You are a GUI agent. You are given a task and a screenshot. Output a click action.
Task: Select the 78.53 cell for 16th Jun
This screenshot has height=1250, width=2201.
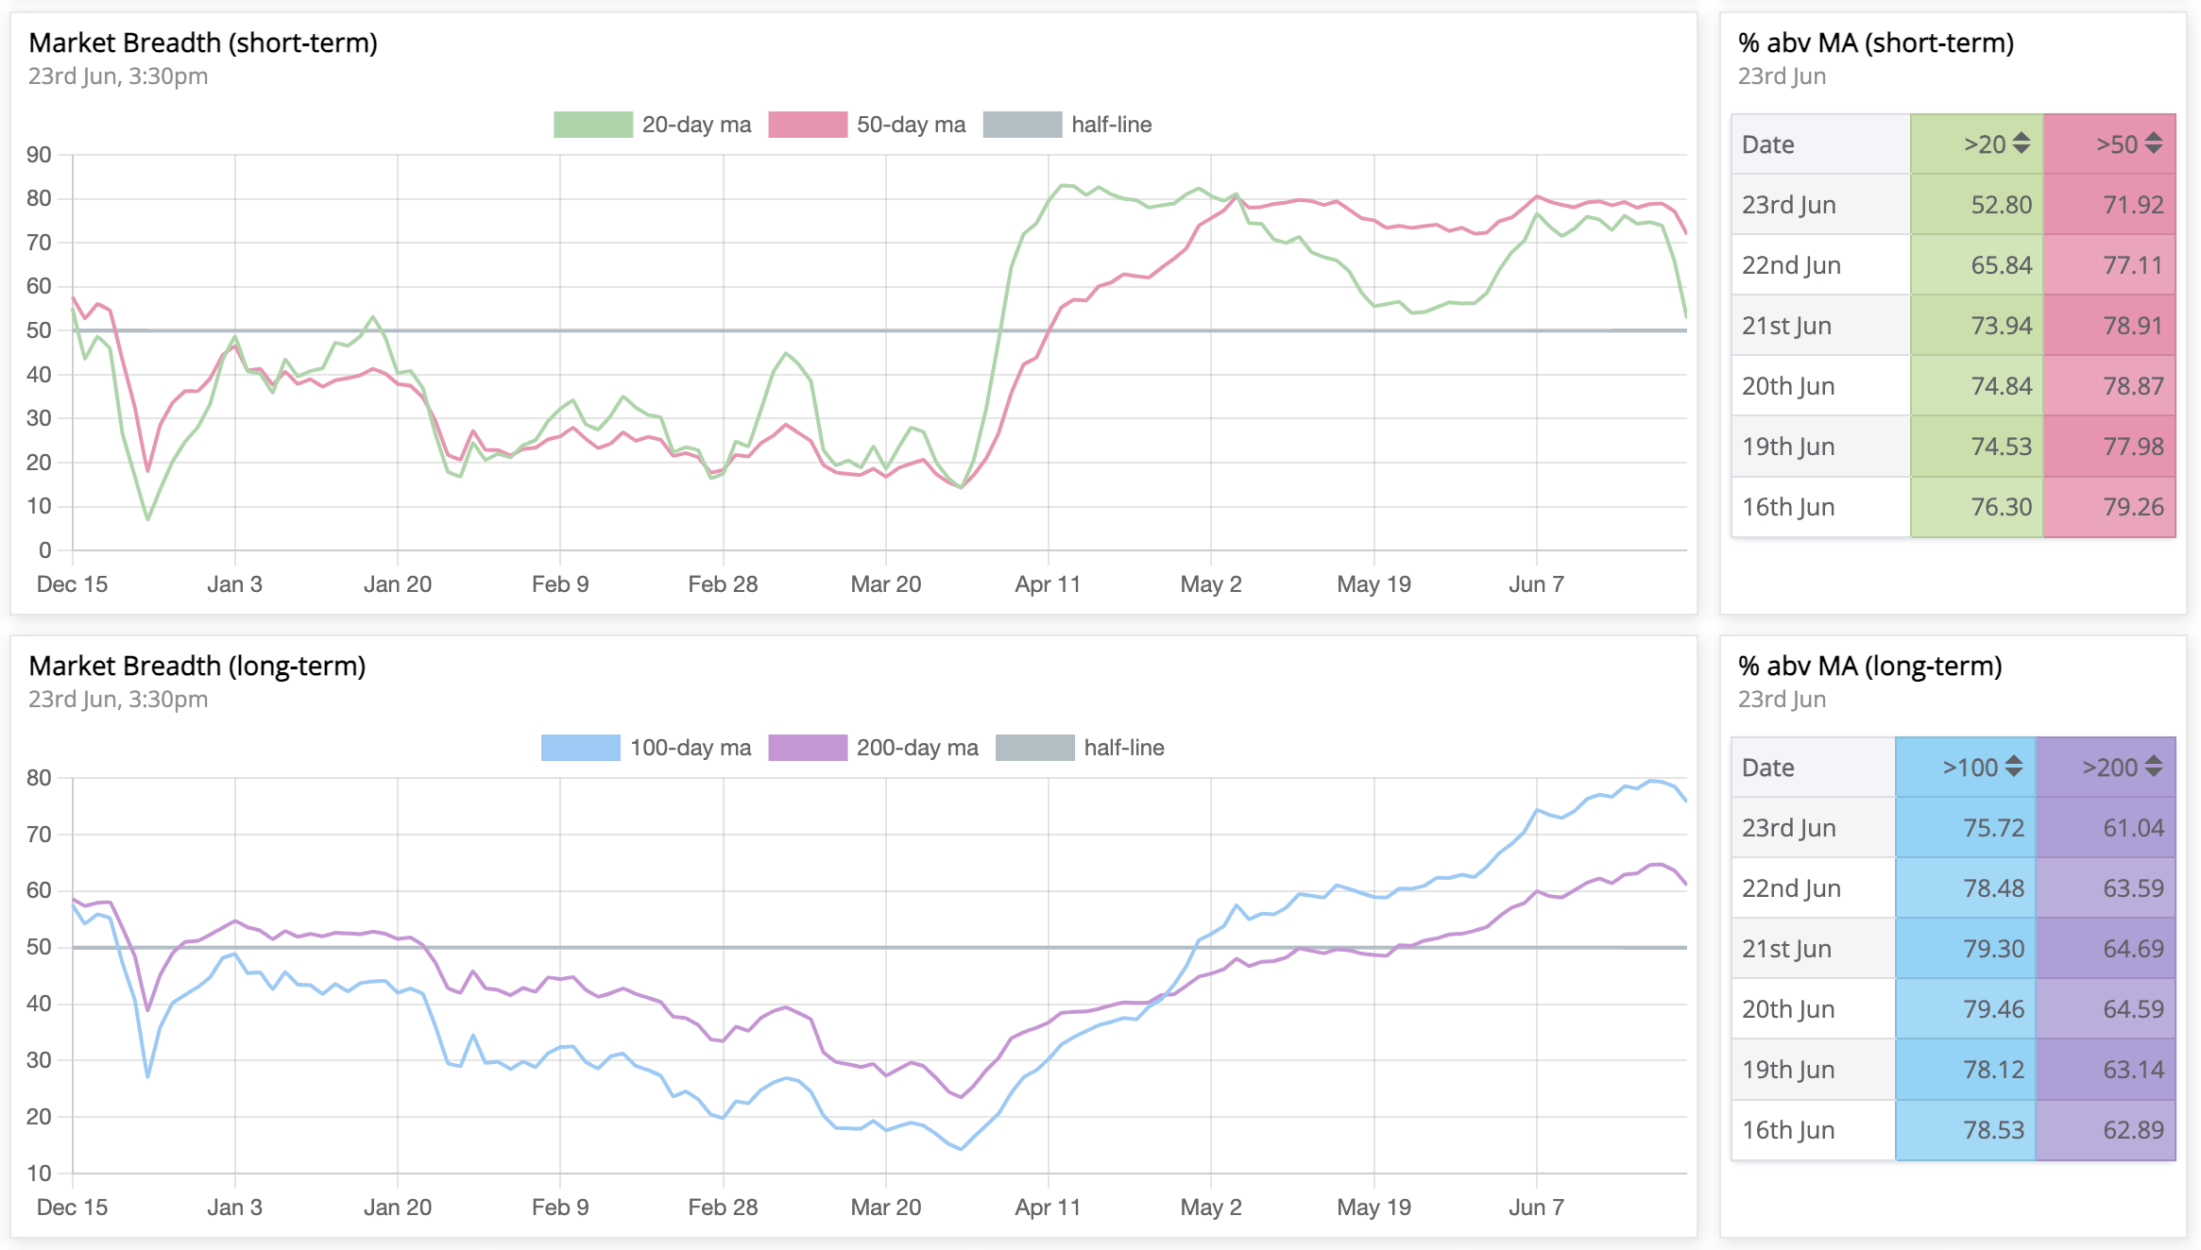[x=1965, y=1130]
